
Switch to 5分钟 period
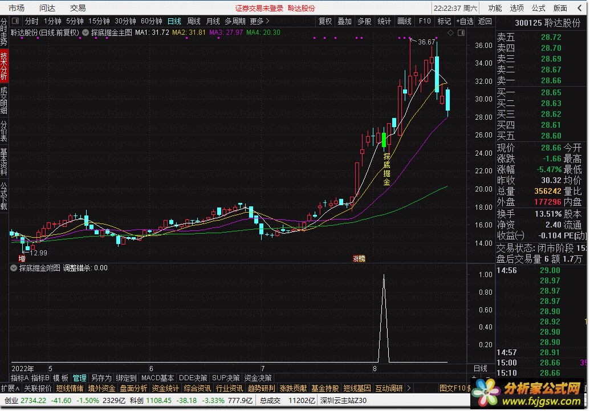tap(75, 21)
